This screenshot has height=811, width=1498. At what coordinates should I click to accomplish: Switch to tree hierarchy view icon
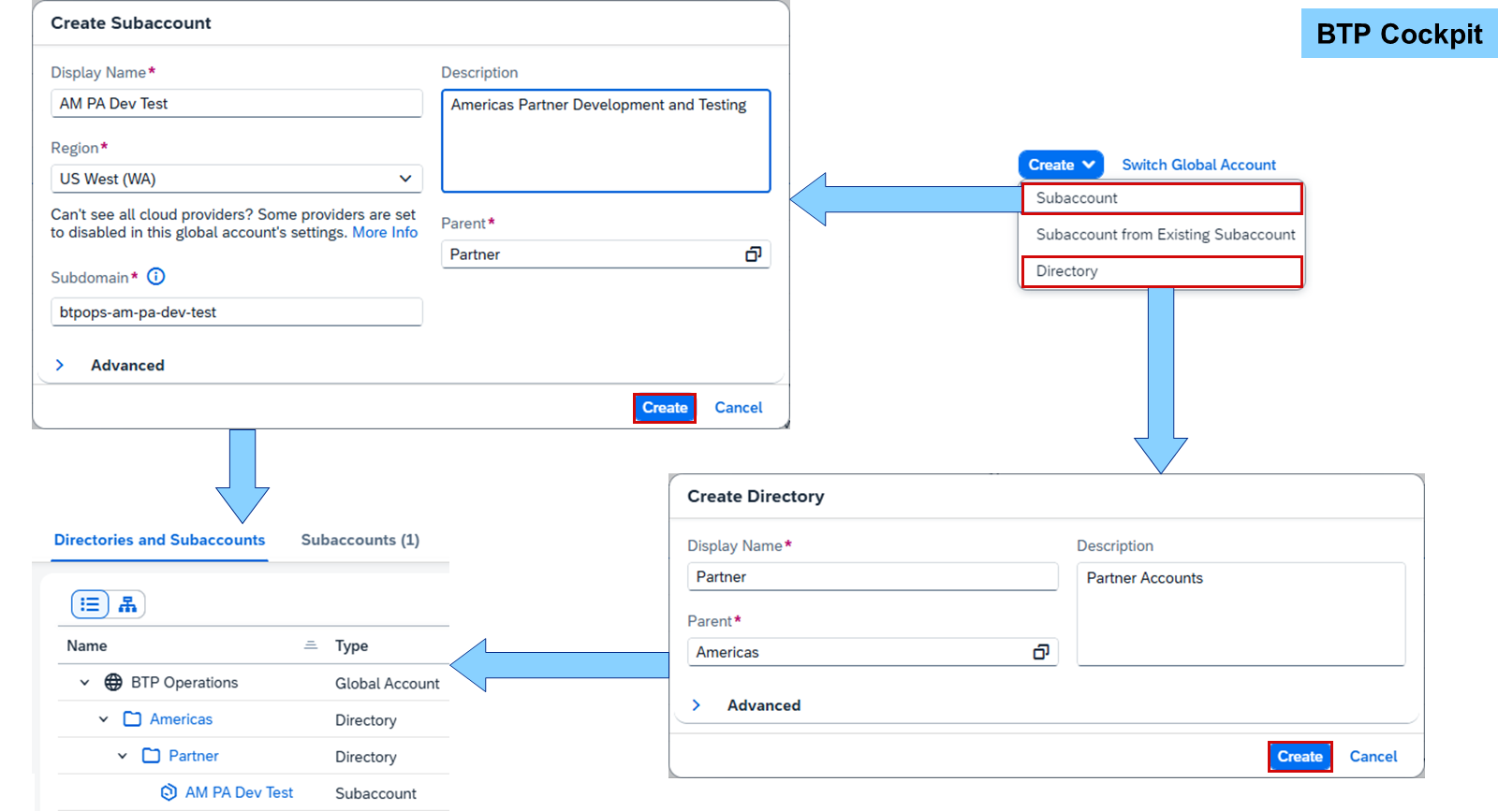click(127, 604)
